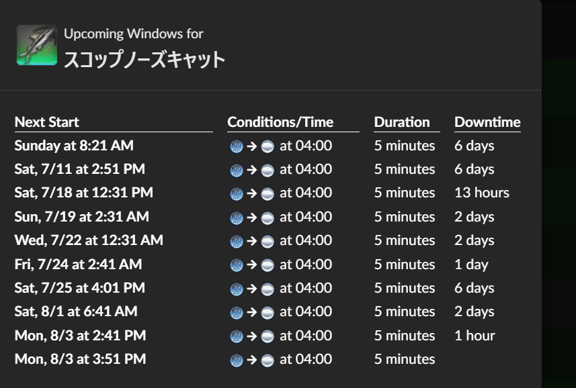The width and height of the screenshot is (576, 388).
Task: Click cloudy icon for Sat 7/18 window
Action: (268, 193)
